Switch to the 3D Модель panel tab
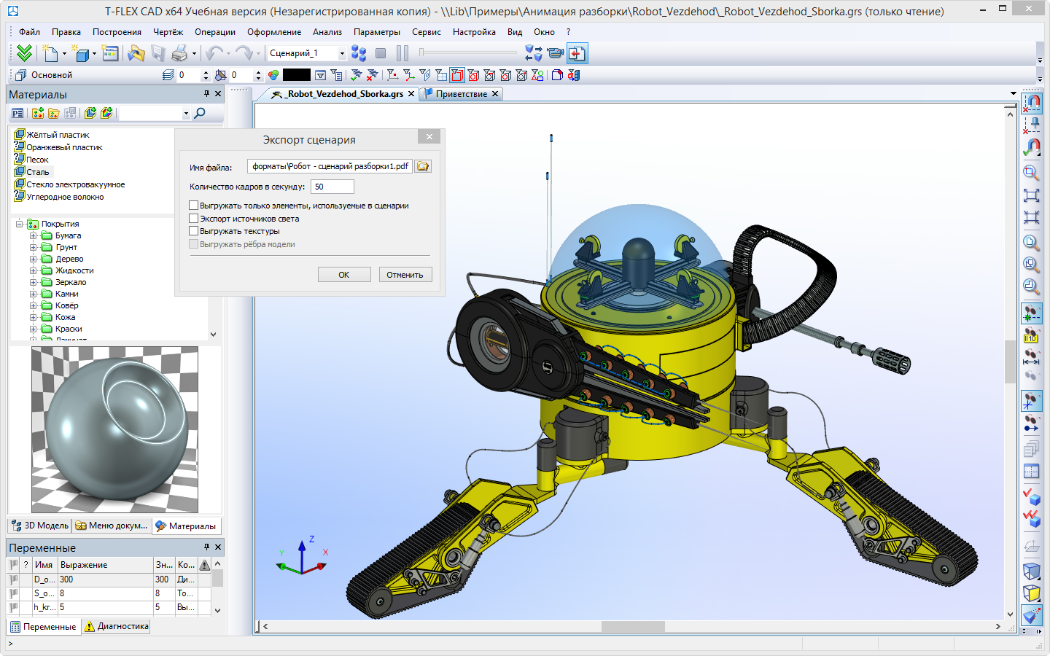1050x656 pixels. pos(40,526)
